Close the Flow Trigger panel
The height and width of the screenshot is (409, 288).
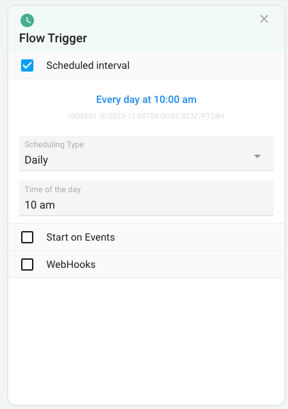pos(264,19)
